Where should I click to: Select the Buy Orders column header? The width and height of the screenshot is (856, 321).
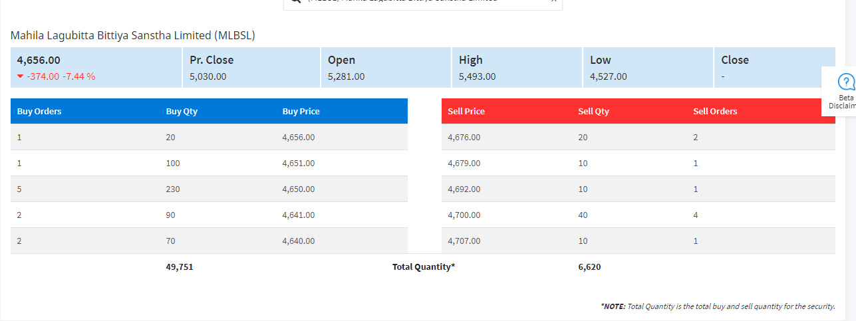click(39, 112)
